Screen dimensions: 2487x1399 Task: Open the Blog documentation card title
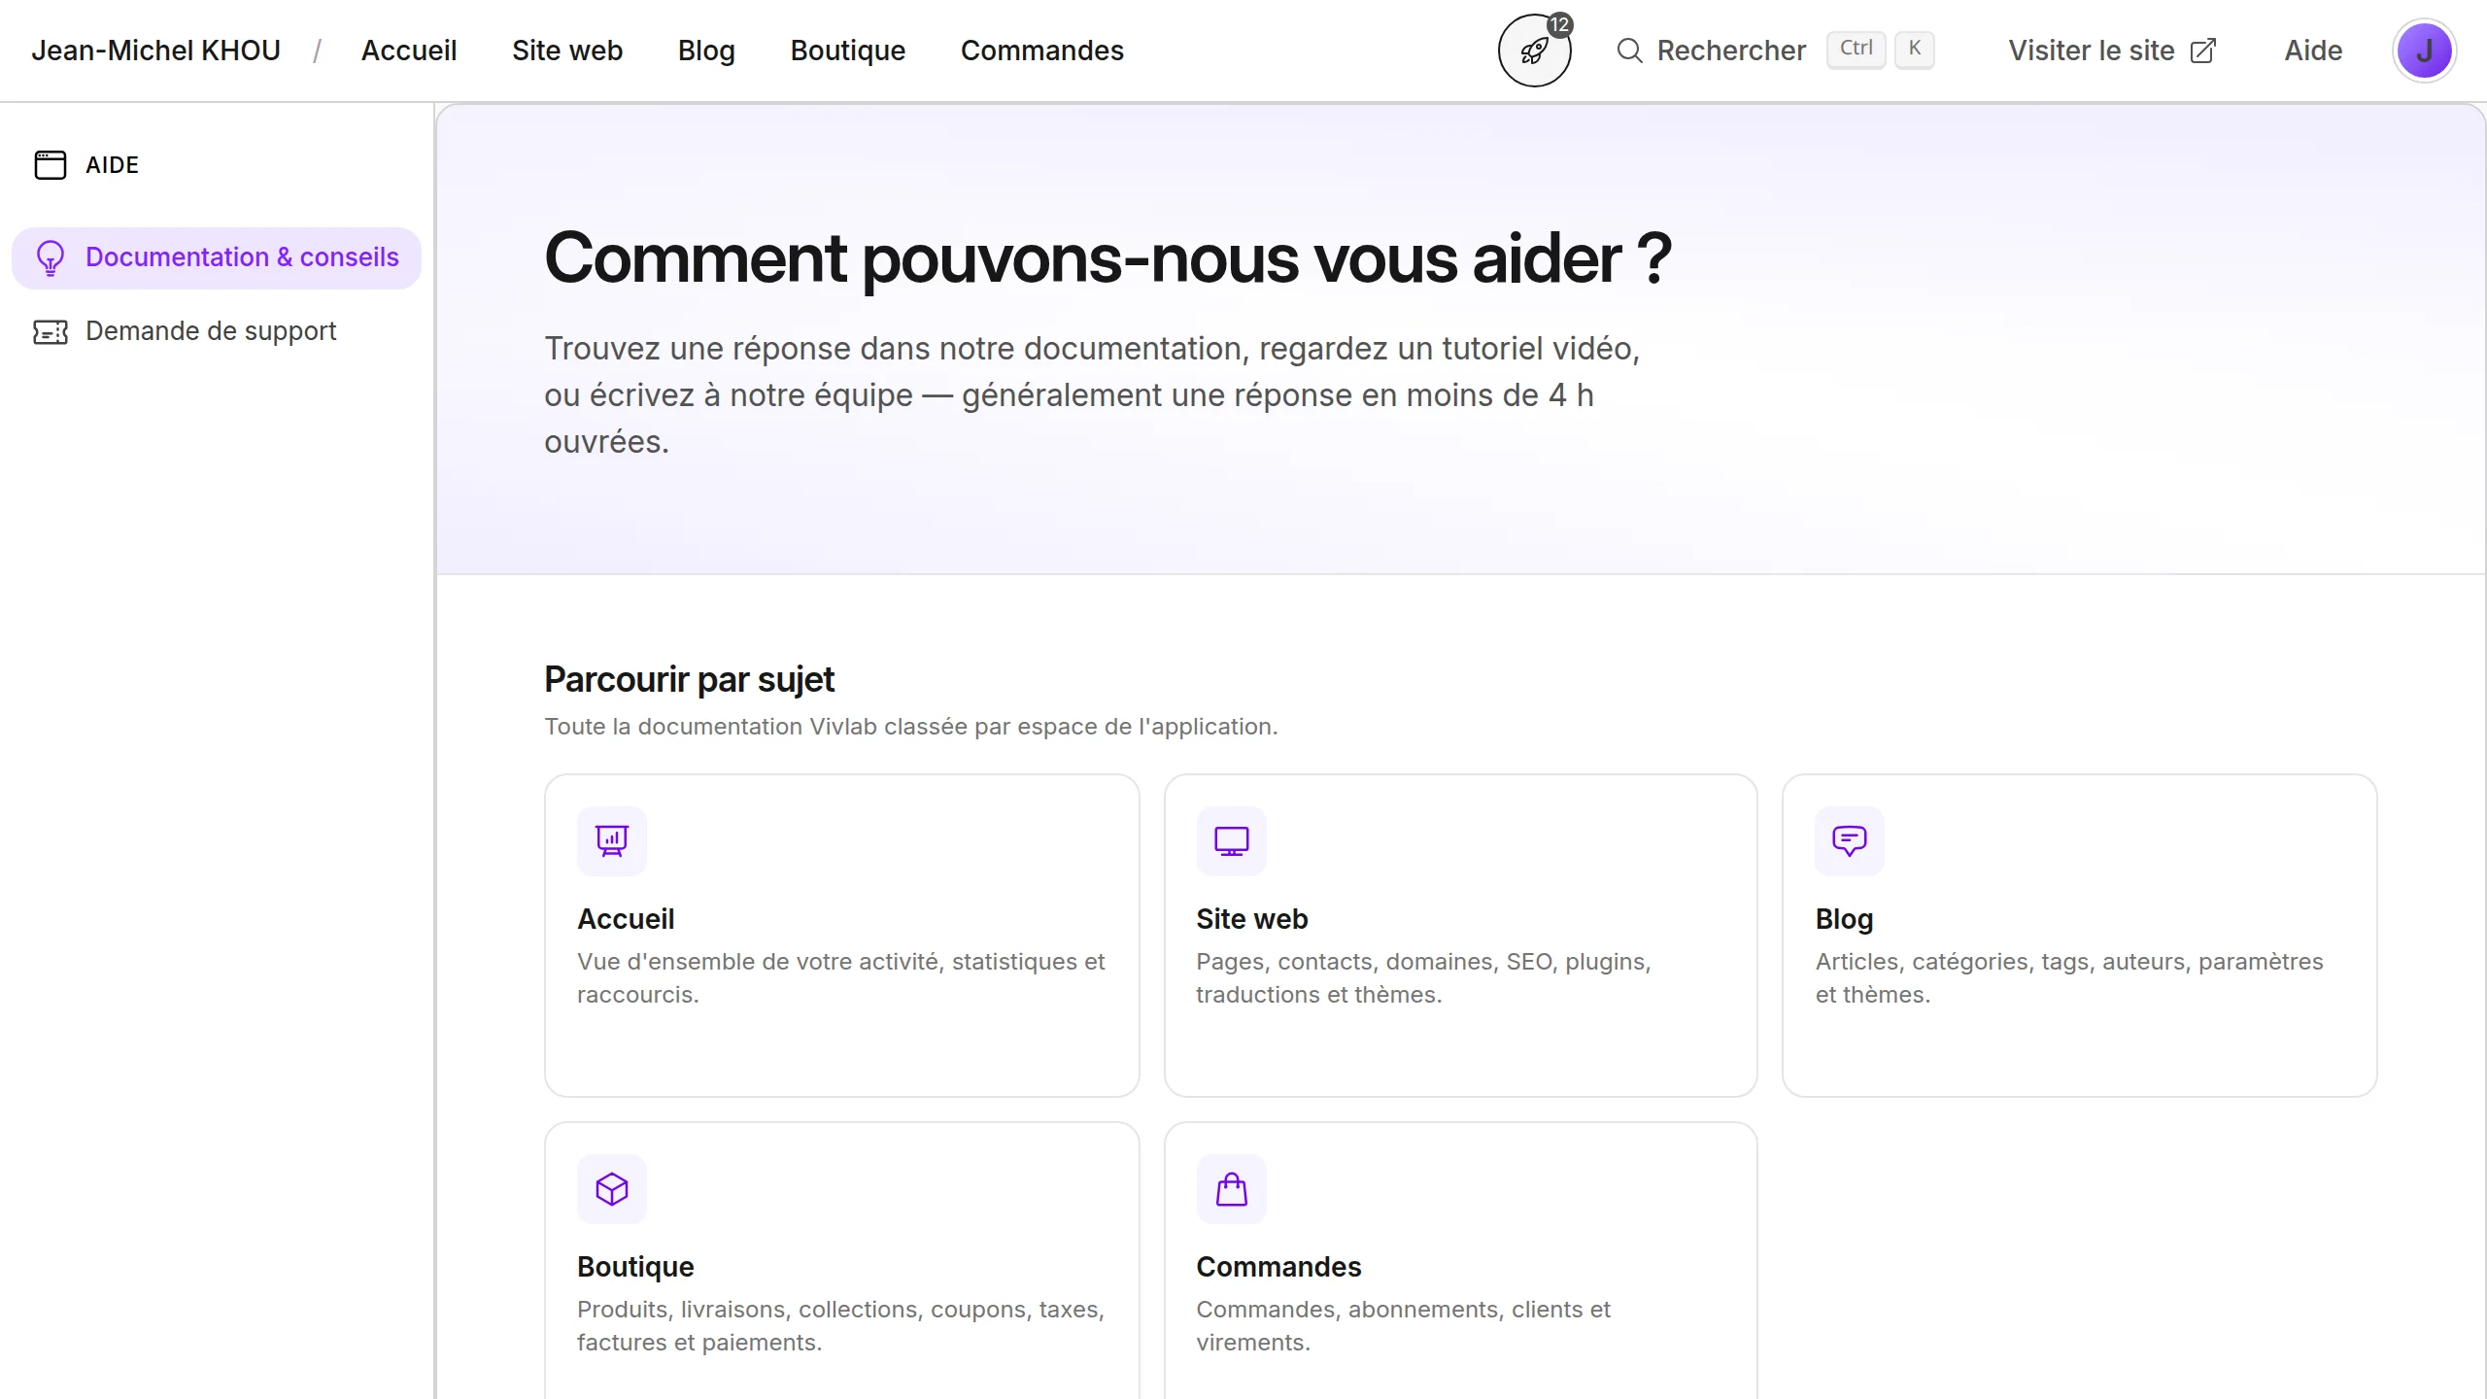point(1843,918)
